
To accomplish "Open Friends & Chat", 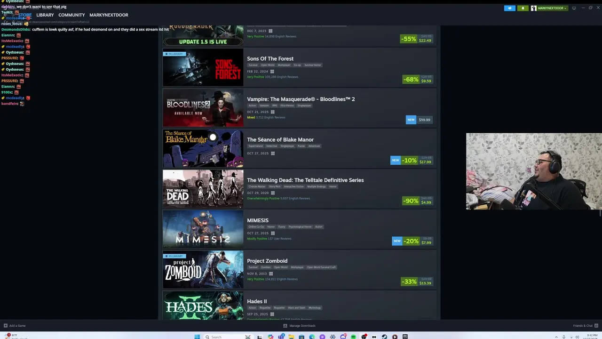I will 586,326.
